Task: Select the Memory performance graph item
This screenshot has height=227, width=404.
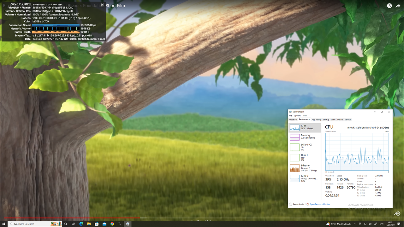Action: click(305, 137)
